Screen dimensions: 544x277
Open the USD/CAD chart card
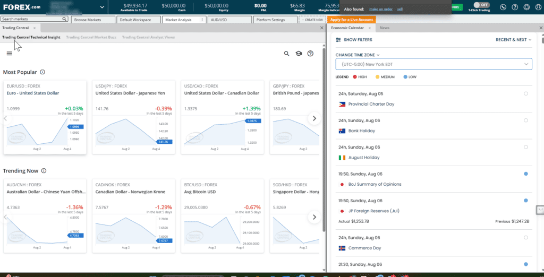point(223,117)
